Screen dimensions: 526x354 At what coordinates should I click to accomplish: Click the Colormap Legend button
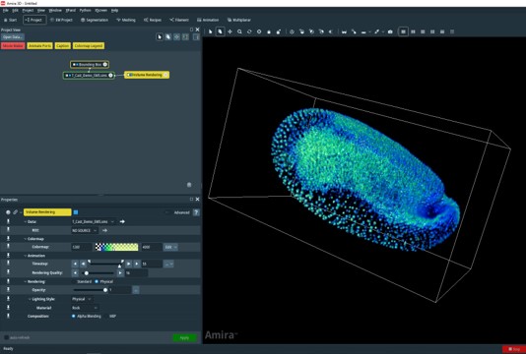(89, 46)
